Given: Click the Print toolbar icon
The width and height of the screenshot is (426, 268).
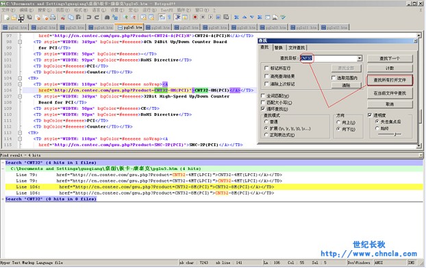Looking at the screenshot, I should [53, 17].
